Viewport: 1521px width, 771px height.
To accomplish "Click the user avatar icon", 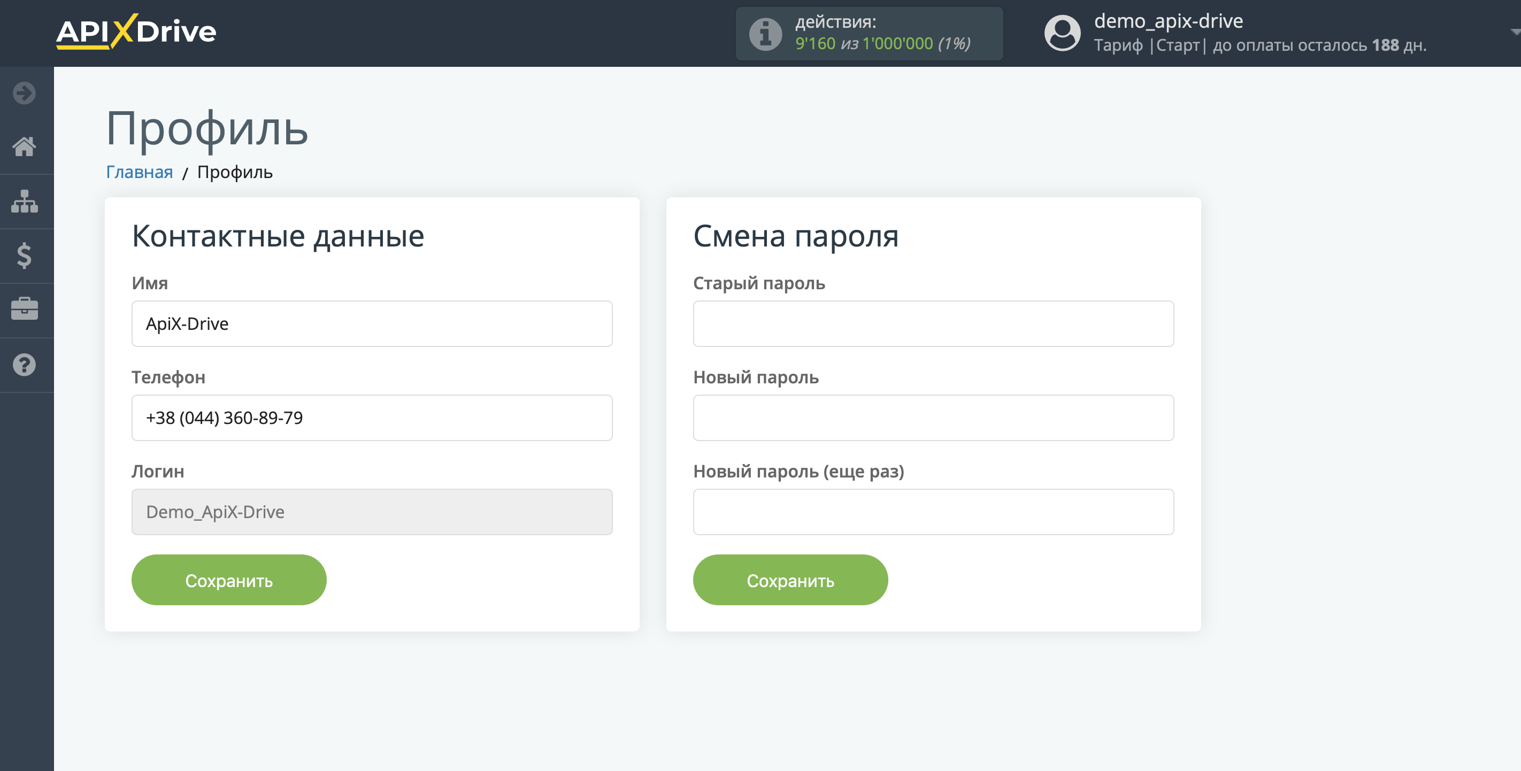I will point(1062,33).
